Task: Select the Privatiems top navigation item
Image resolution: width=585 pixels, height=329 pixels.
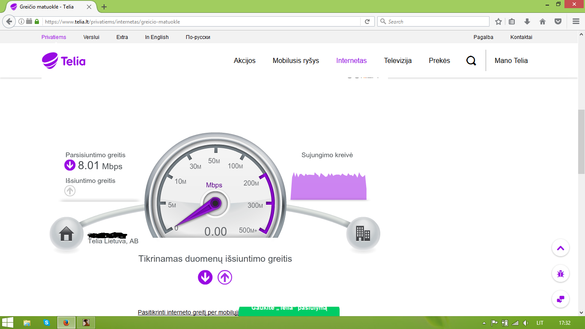Action: pyautogui.click(x=54, y=37)
